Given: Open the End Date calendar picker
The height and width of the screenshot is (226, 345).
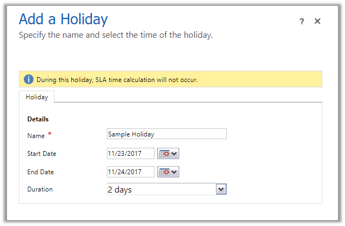Looking at the screenshot, I should click(168, 172).
